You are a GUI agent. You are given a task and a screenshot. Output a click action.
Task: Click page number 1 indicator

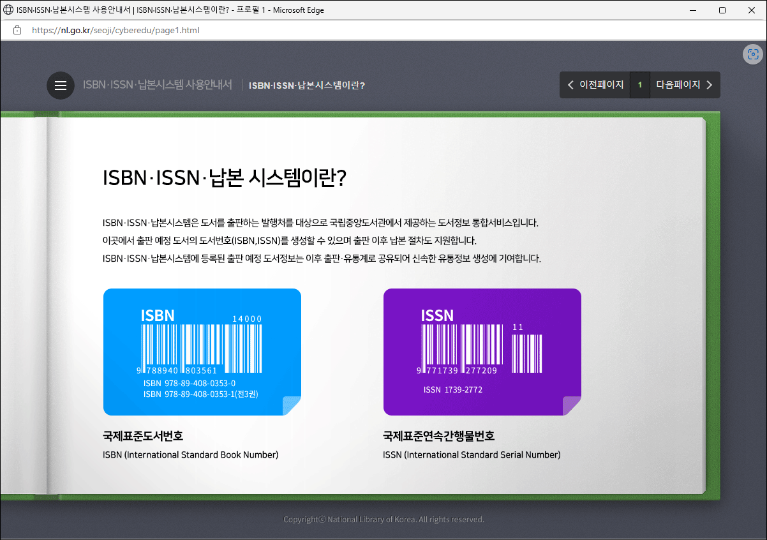coord(640,85)
